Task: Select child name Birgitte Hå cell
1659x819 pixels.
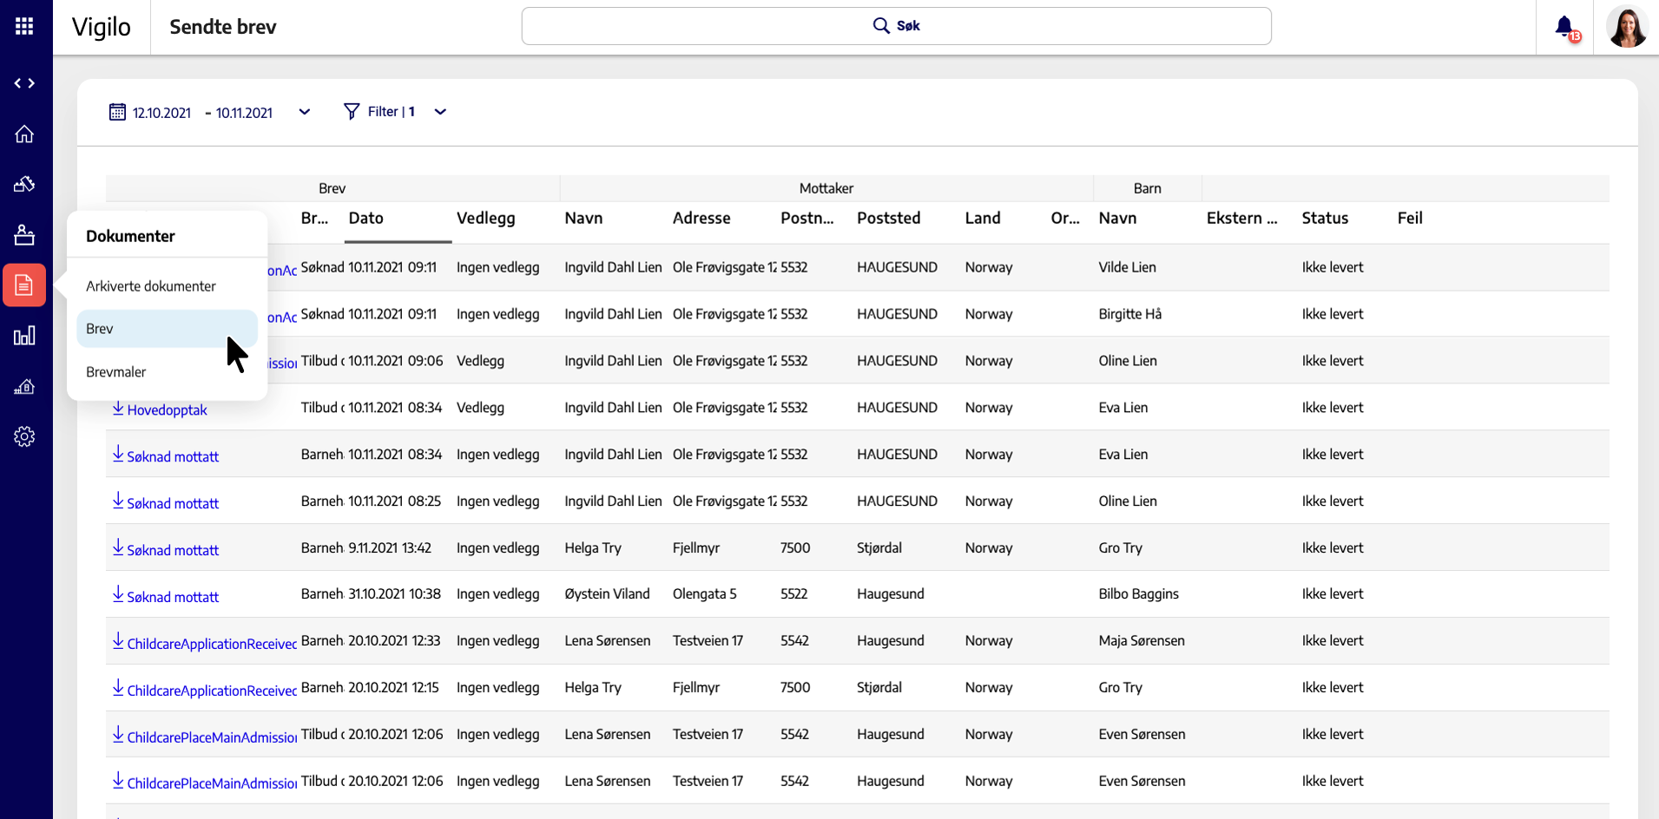Action: point(1129,314)
